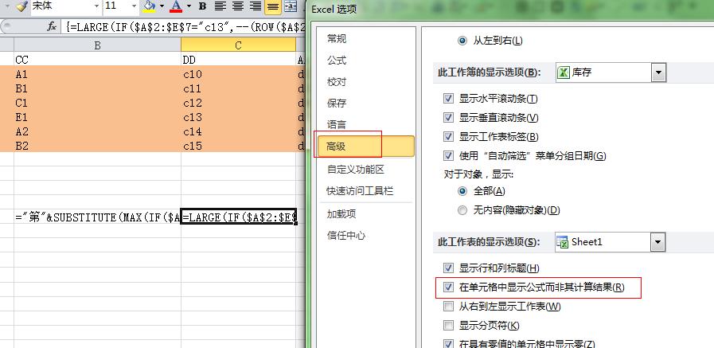This screenshot has height=348, width=714.
Task: Toggle 显示水平滚动条 checkbox
Action: pyautogui.click(x=448, y=99)
